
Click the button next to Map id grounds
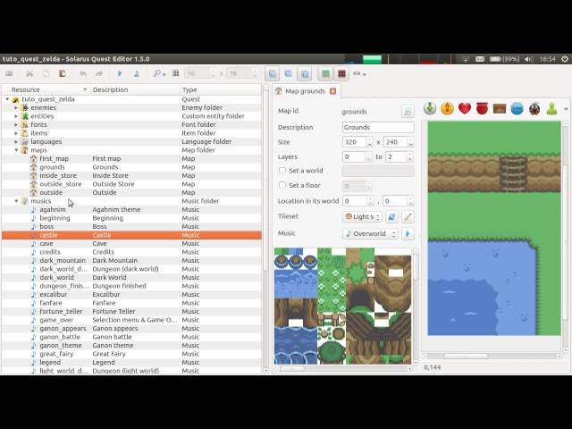pyautogui.click(x=408, y=111)
